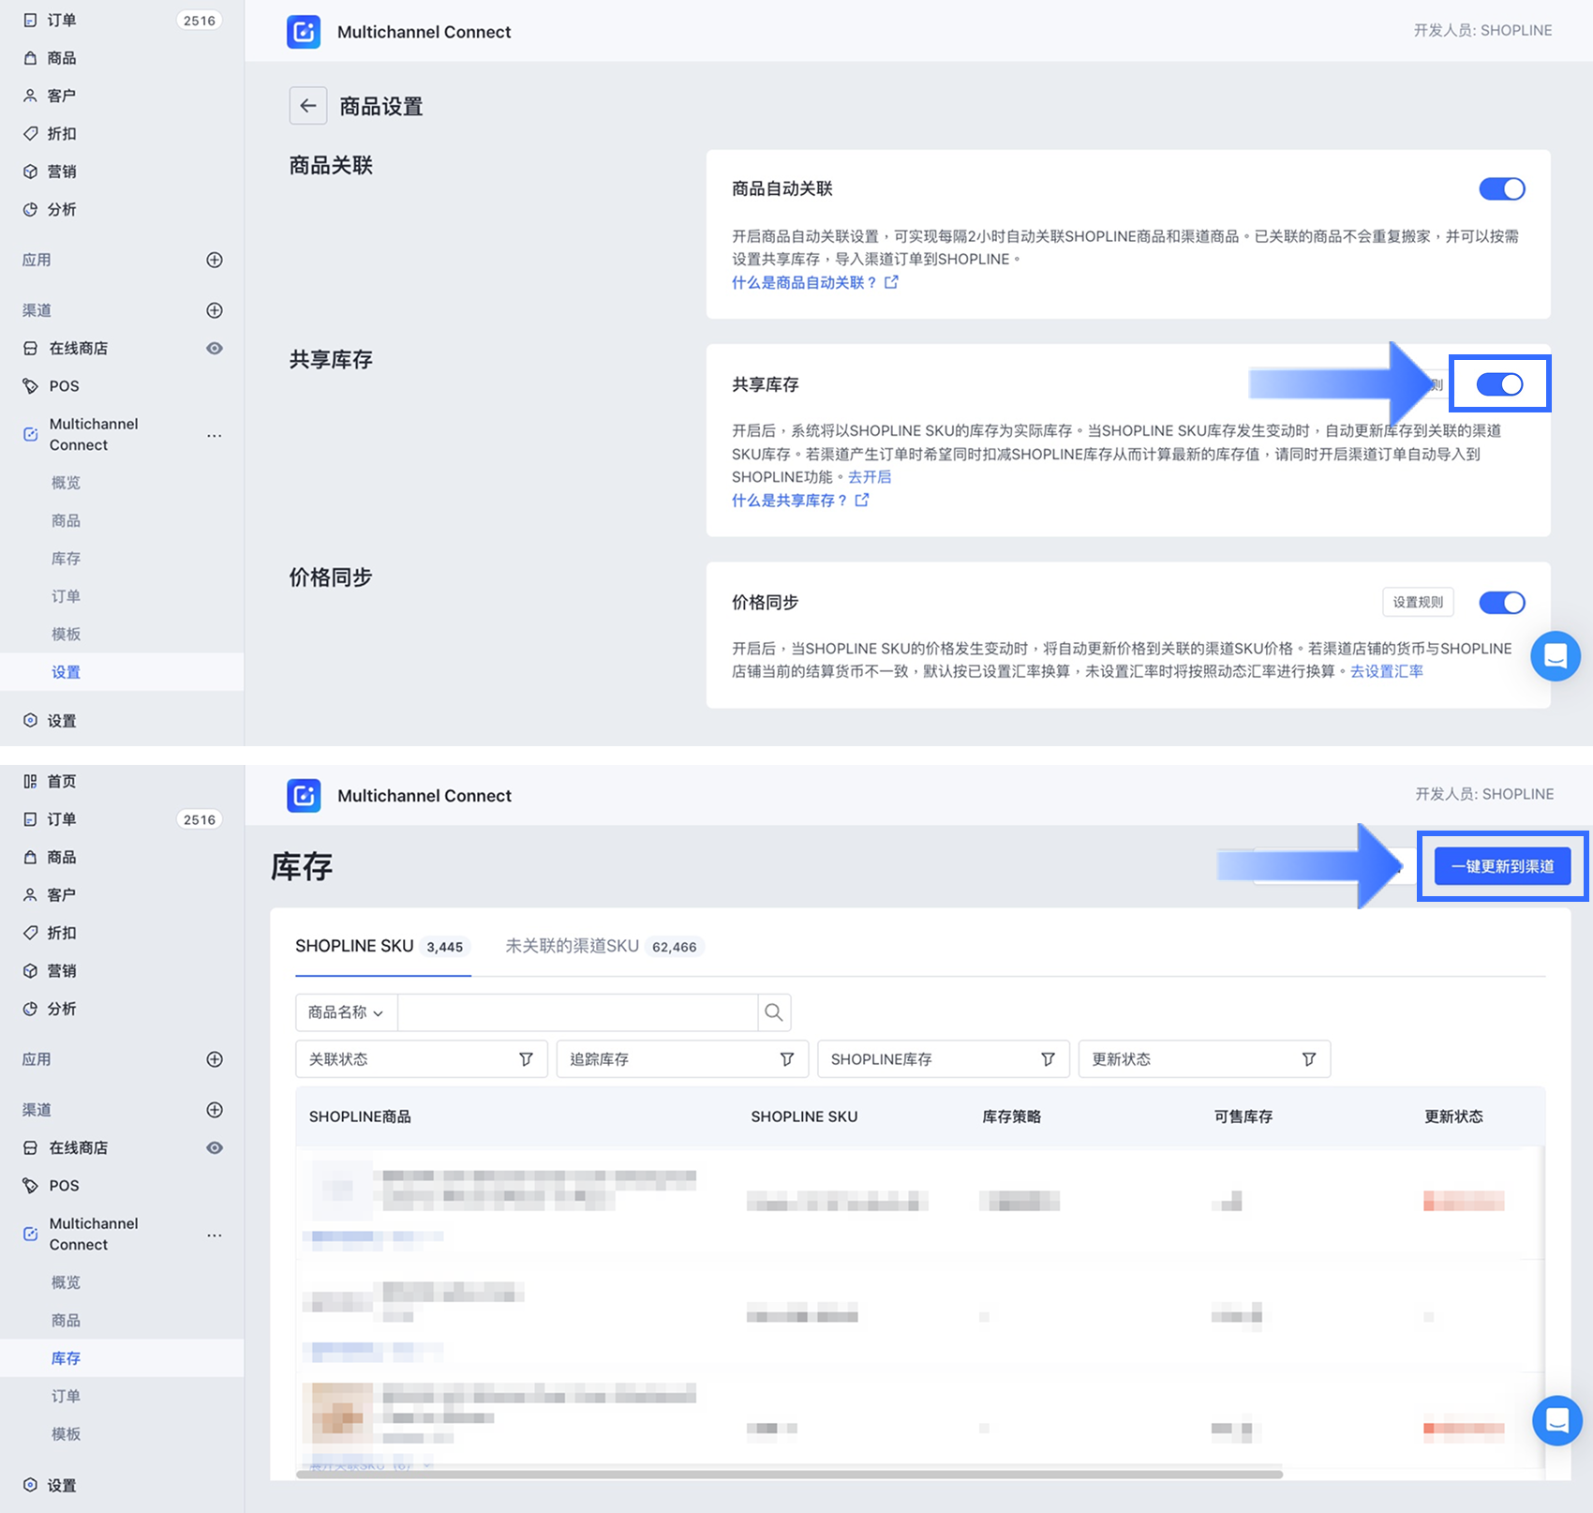Click the horizontal scrollbar below the inventory table

[x=789, y=1475]
